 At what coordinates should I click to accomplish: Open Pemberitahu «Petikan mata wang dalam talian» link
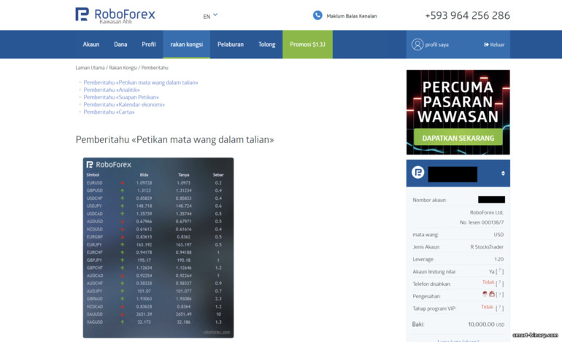141,82
